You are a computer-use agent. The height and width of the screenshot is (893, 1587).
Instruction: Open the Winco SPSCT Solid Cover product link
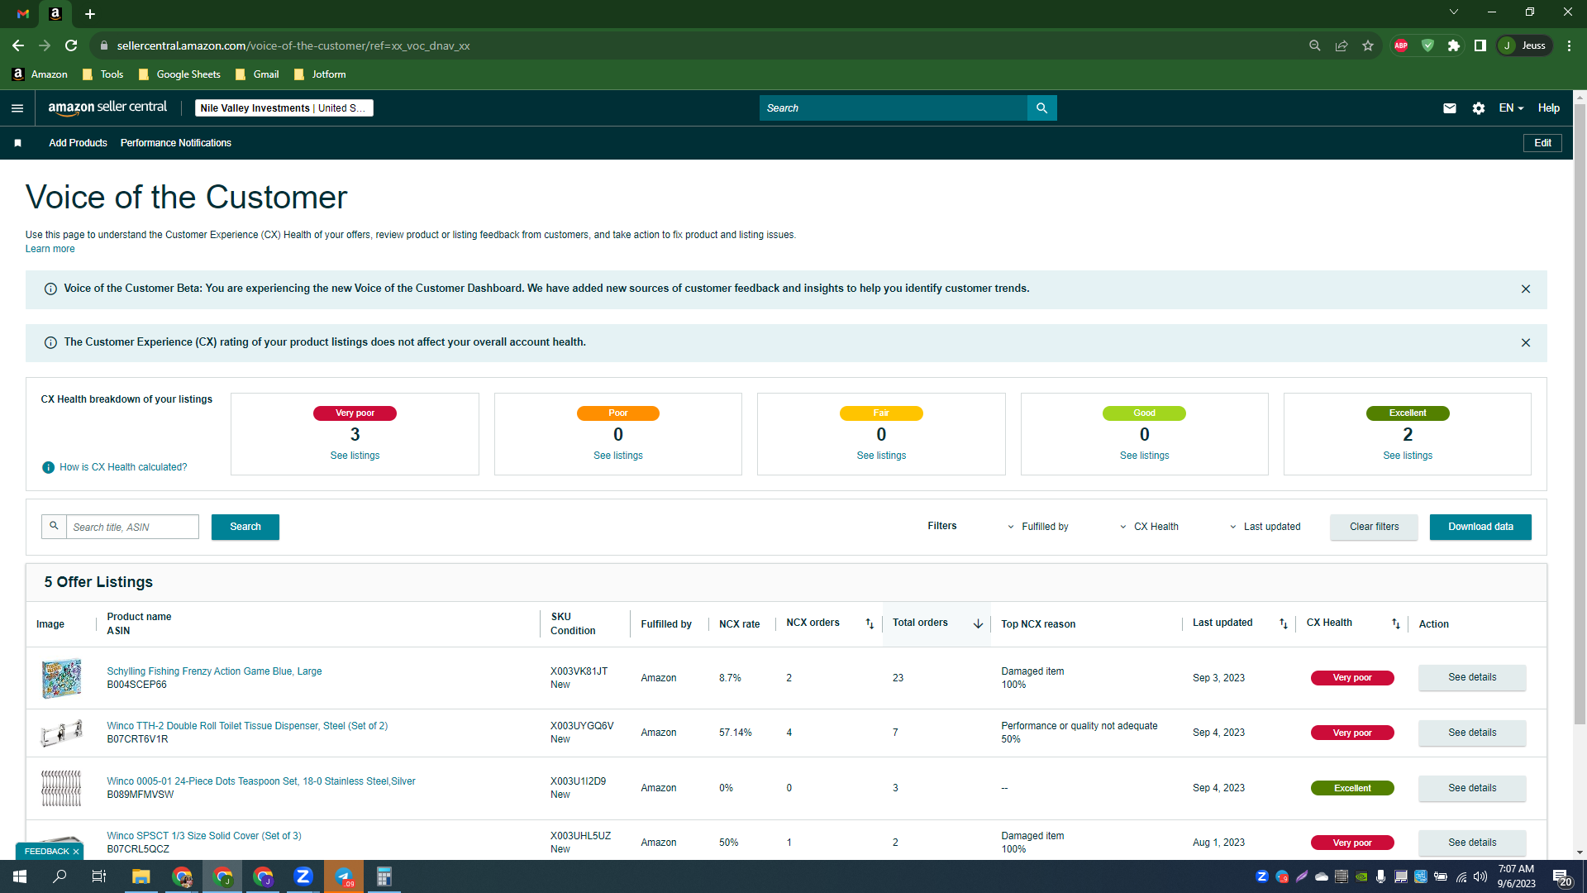pos(204,836)
